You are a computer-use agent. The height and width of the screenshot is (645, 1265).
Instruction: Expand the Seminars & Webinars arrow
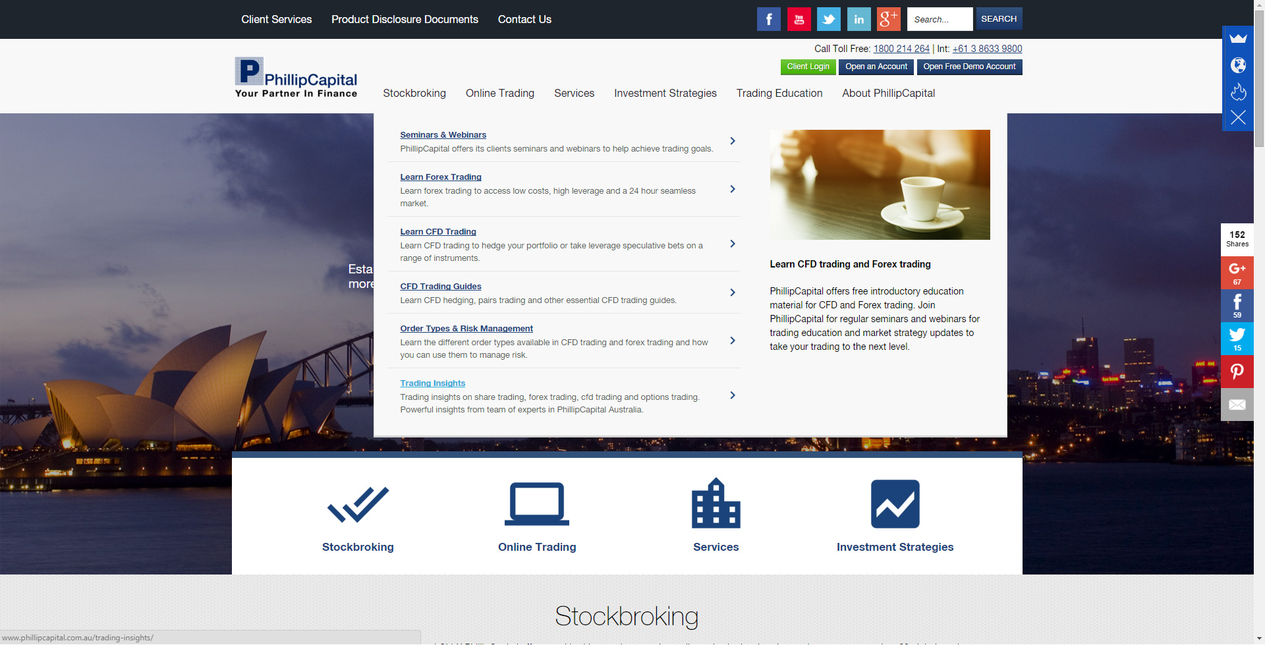coord(732,141)
